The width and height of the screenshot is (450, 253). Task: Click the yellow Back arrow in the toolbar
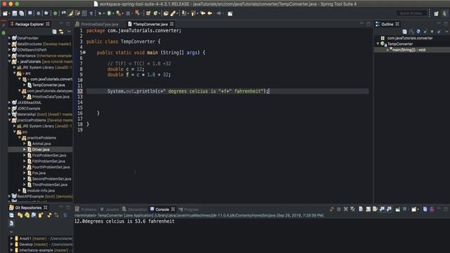click(x=210, y=13)
